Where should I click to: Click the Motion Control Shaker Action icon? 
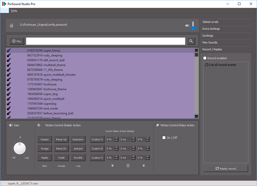tap(39, 125)
